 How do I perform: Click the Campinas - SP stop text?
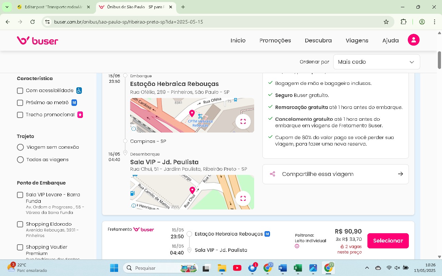tap(148, 141)
